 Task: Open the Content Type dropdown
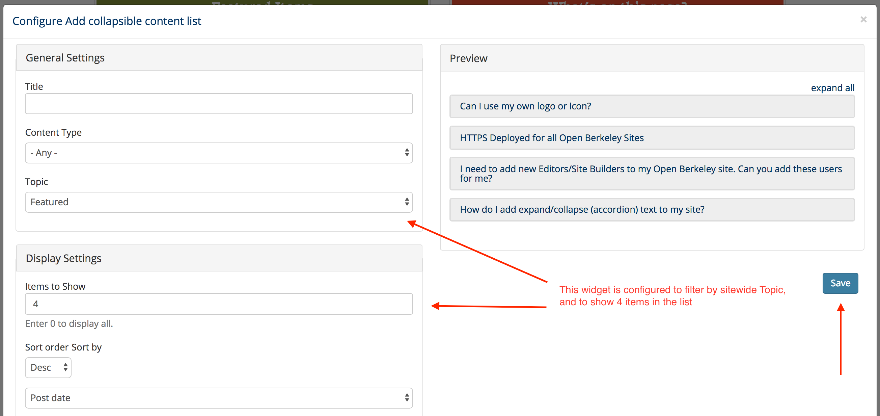[x=219, y=153]
